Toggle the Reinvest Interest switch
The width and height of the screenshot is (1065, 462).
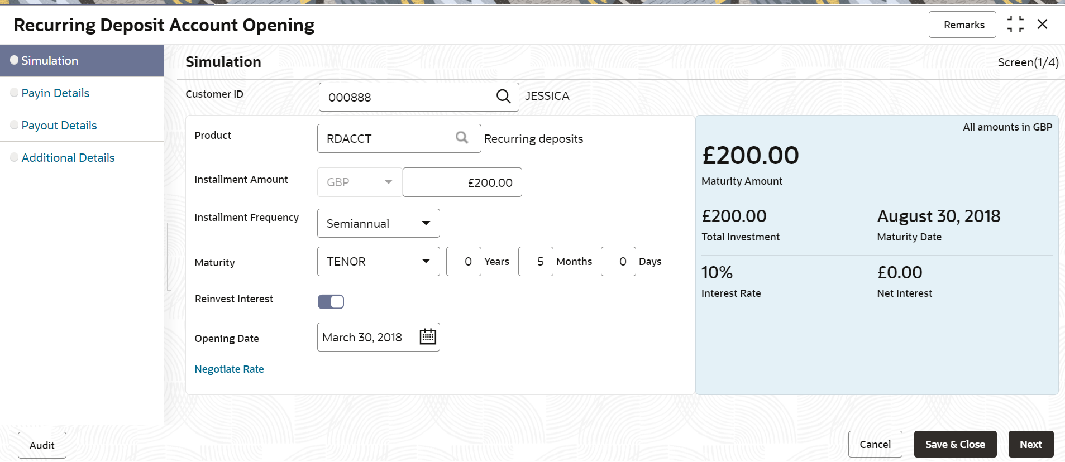331,302
